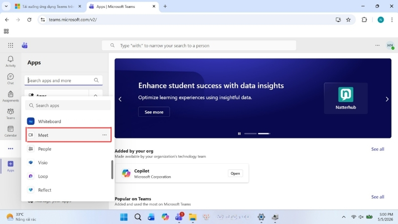Install Teams app icon in address bar
This screenshot has height=224, width=398.
tap(338, 19)
